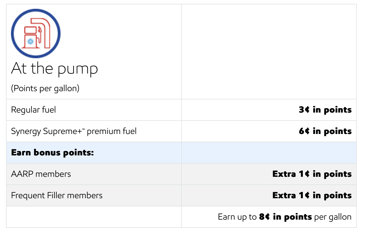The image size is (368, 235).
Task: Select the Regular fuel row label
Action: point(34,110)
